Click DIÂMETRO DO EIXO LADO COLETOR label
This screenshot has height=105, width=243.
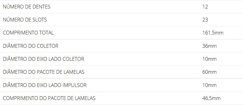click(44, 59)
